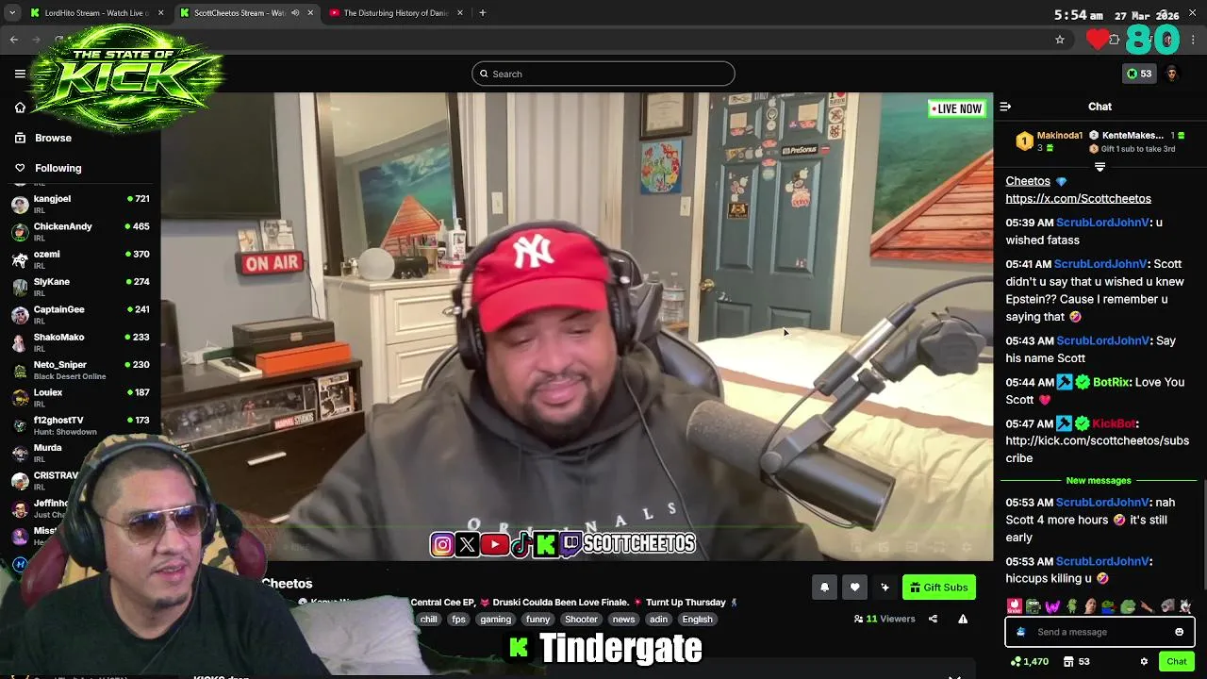The height and width of the screenshot is (679, 1207).
Task: Open the hamburger sidebar menu
Action: pos(20,74)
